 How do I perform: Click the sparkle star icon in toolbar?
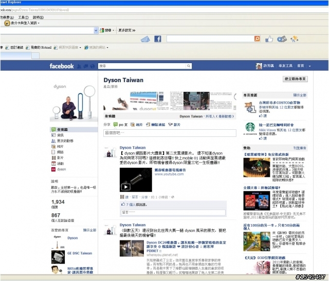[x=294, y=38]
